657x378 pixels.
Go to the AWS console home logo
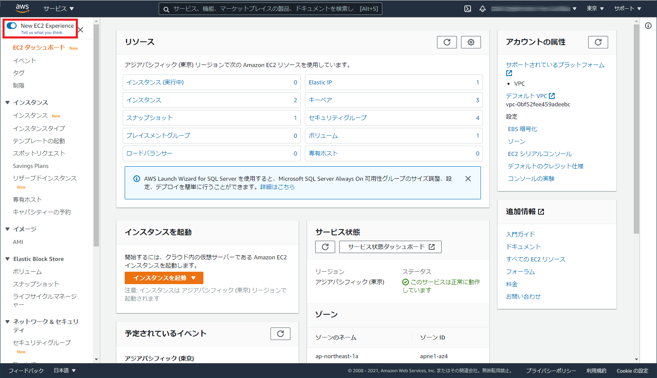pyautogui.click(x=22, y=8)
